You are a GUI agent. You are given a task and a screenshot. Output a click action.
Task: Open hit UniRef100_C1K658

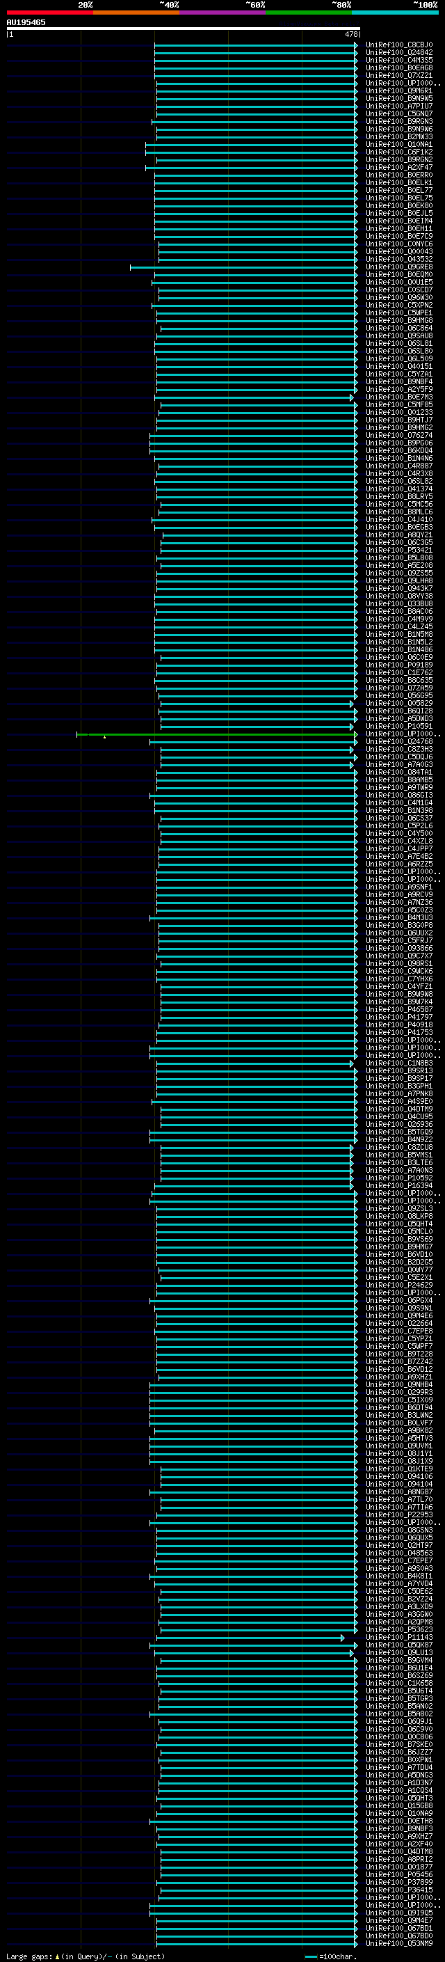point(399,1682)
